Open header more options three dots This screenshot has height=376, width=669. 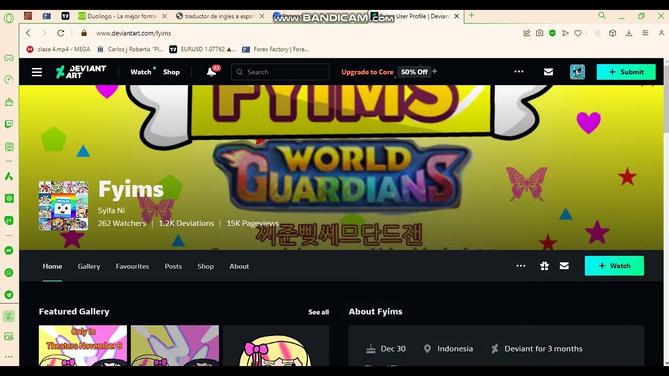point(519,72)
